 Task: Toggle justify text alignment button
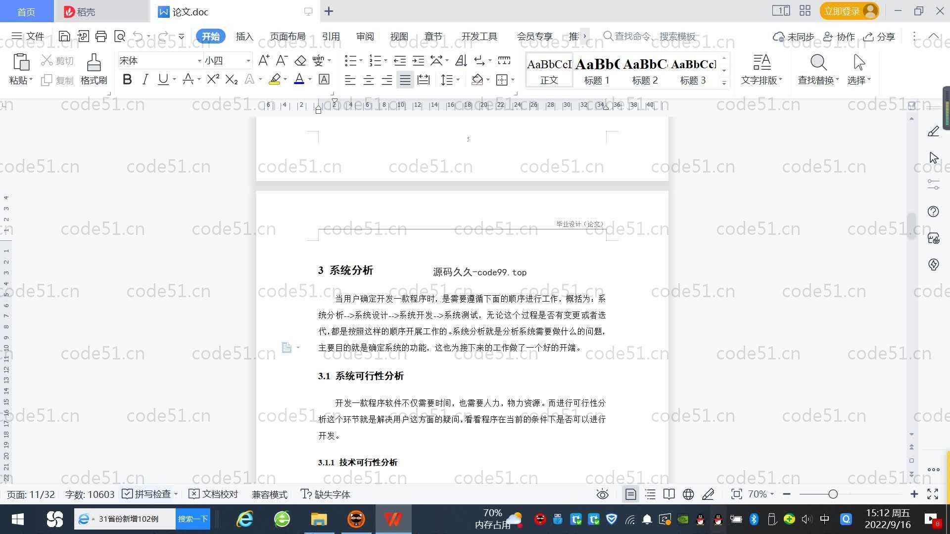pos(405,80)
